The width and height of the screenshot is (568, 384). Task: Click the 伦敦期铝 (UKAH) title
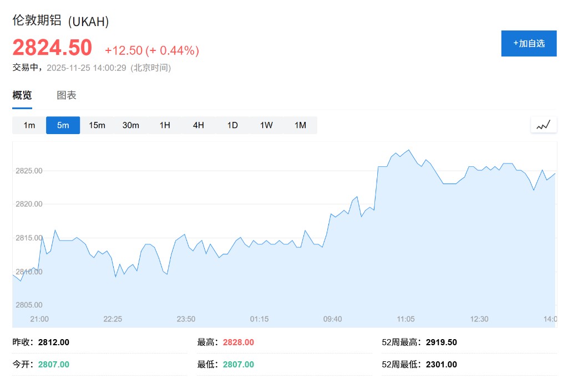pyautogui.click(x=61, y=21)
